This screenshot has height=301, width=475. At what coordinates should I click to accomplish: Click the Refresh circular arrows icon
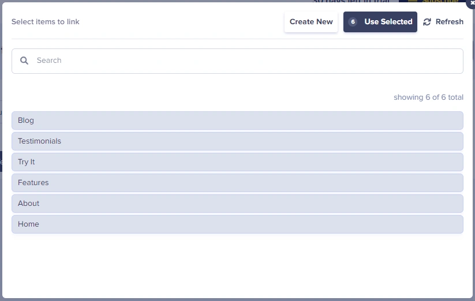(x=427, y=22)
